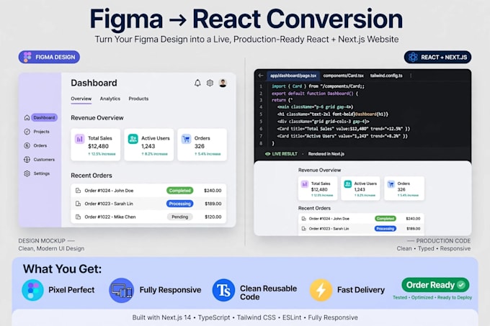The width and height of the screenshot is (490, 326).
Task: Switch to the Analytics tab
Action: [110, 99]
